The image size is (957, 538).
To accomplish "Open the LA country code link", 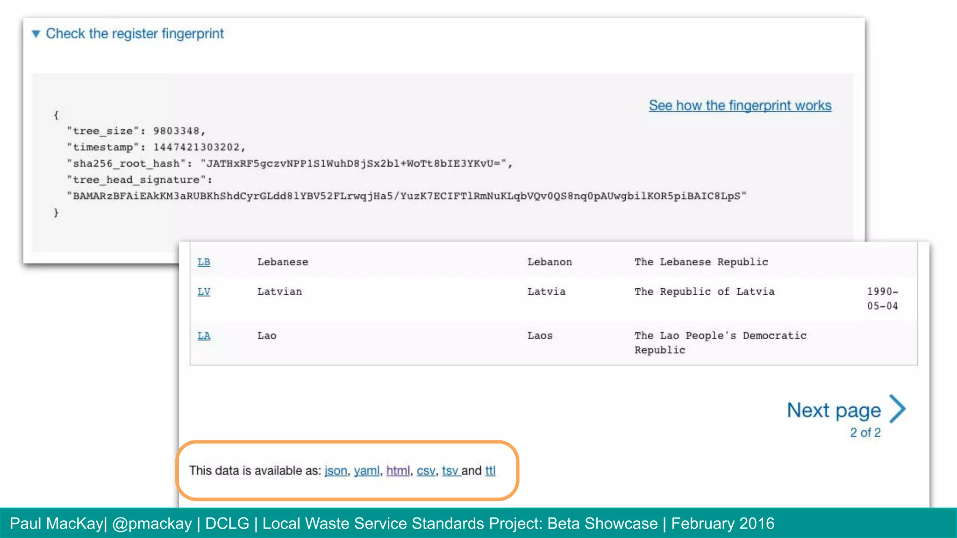I will coord(204,335).
